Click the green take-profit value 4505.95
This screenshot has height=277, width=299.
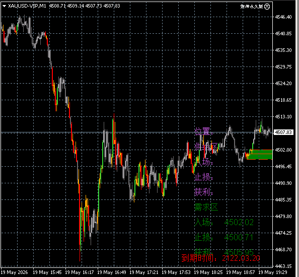click(239, 252)
